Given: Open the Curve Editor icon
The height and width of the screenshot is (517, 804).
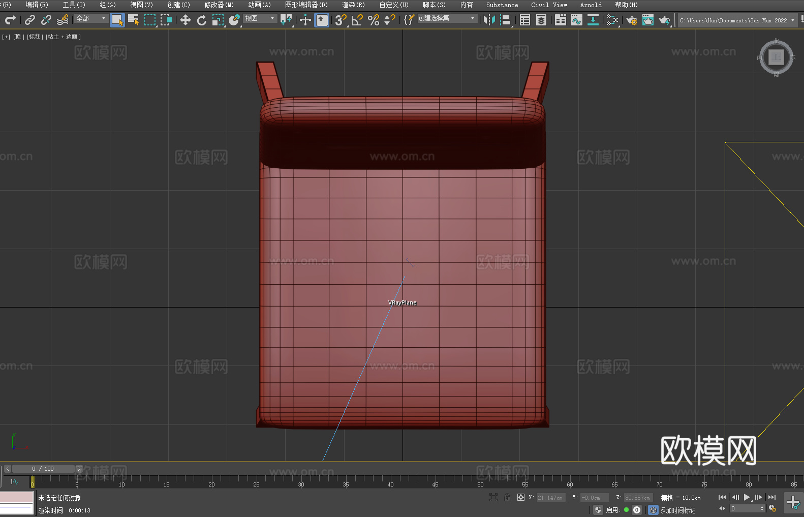Looking at the screenshot, I should (577, 20).
